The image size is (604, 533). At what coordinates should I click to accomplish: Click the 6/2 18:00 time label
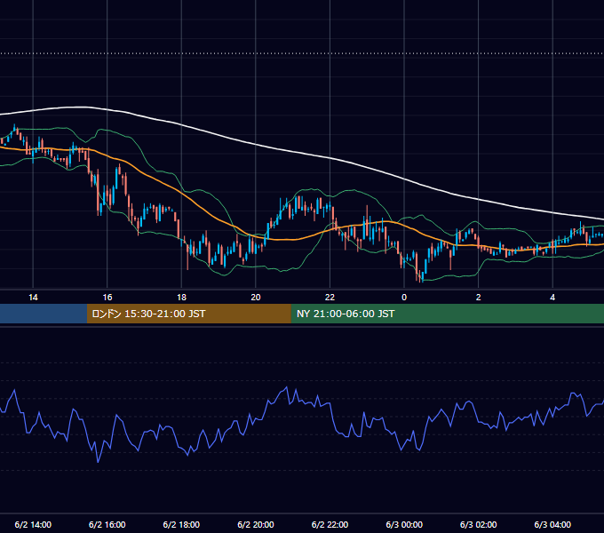181,524
